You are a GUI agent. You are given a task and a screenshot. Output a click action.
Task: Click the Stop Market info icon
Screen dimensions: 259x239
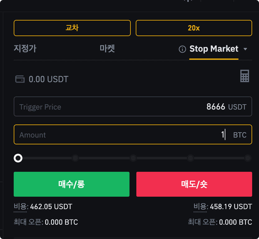[x=182, y=49]
